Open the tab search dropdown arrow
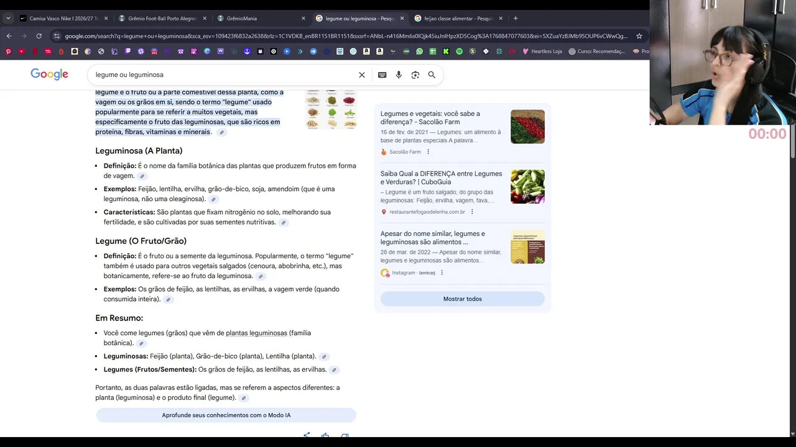796x447 pixels. 8,18
